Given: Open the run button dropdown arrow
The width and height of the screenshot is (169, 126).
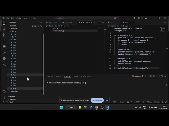Looking at the screenshot, I should click(x=97, y=22).
